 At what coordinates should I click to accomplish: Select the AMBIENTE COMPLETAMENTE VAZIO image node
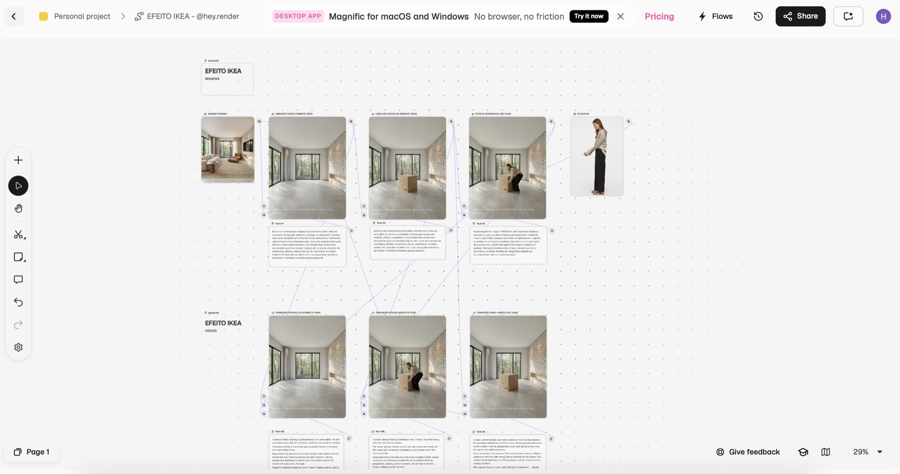[x=307, y=168]
